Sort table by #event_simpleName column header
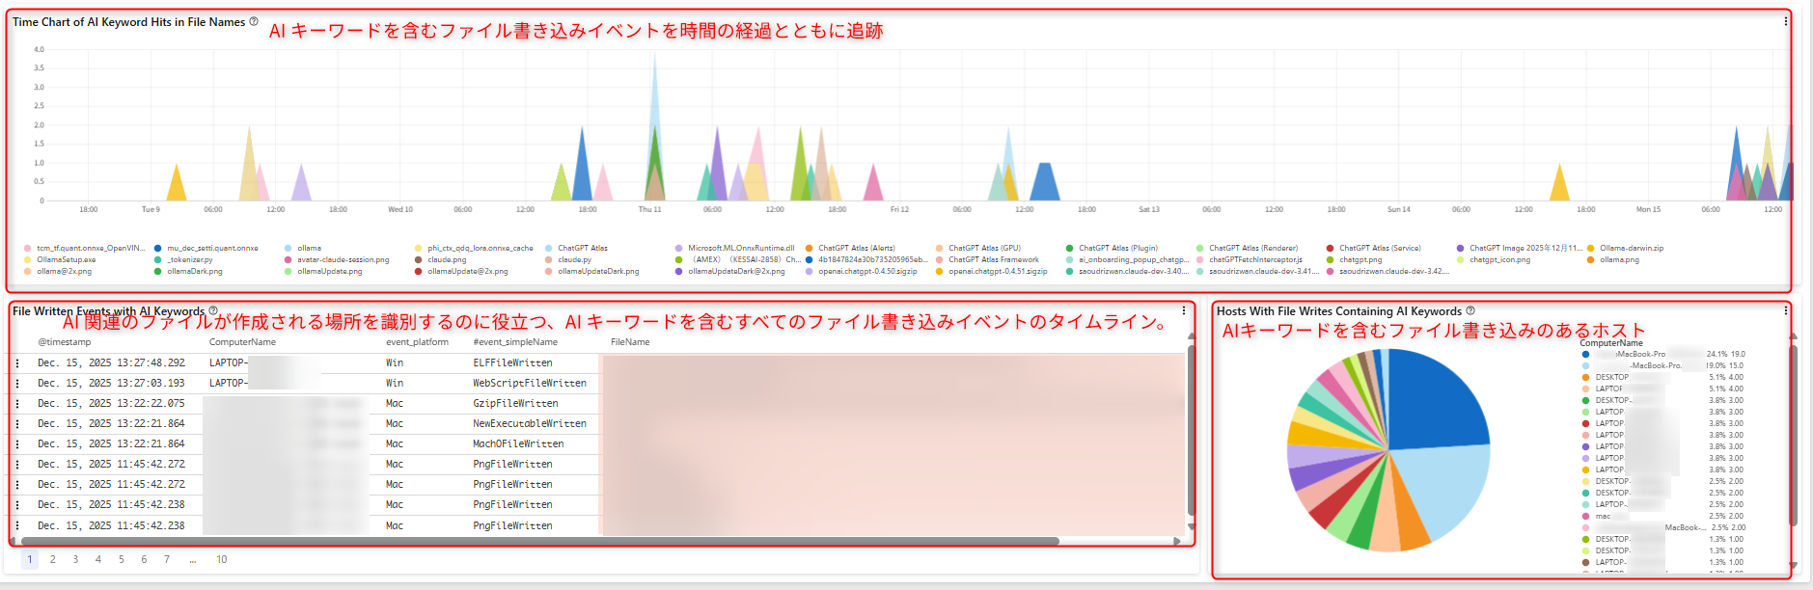 [515, 342]
